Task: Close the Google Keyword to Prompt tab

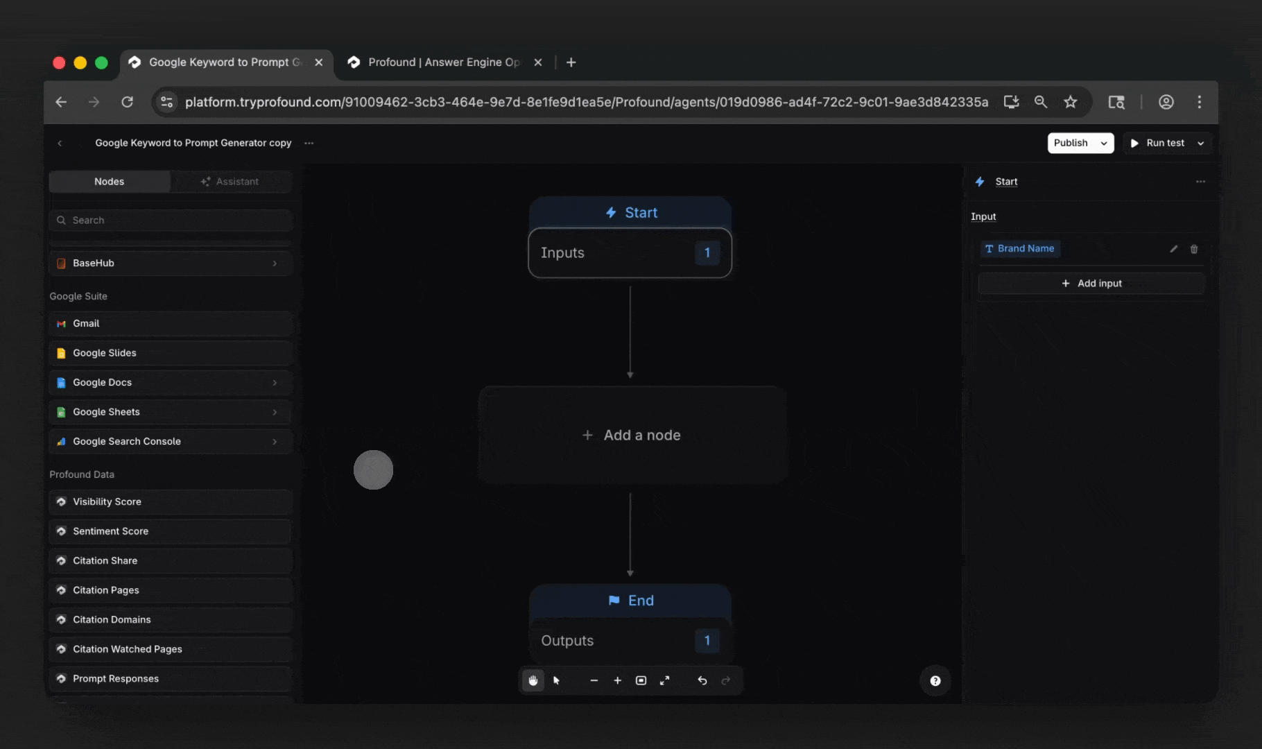Action: (x=318, y=62)
